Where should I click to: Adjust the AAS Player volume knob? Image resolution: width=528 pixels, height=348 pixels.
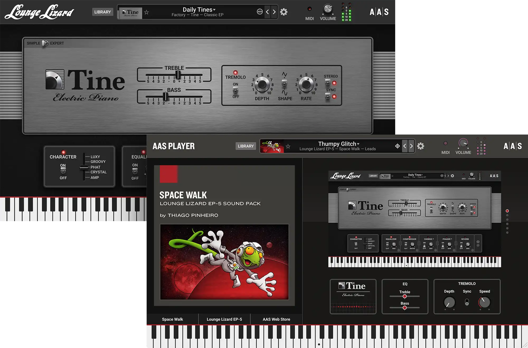(463, 143)
